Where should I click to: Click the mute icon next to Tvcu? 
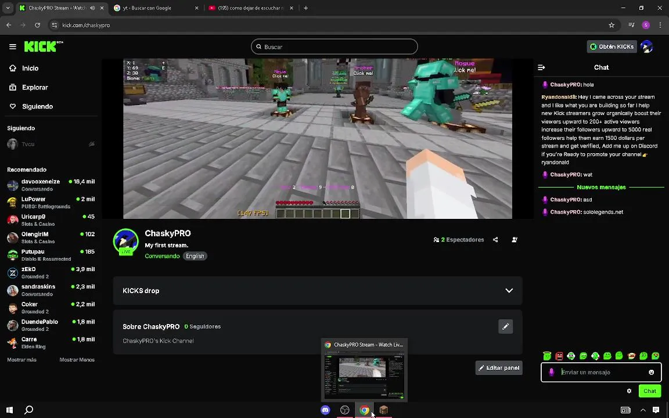click(x=91, y=144)
